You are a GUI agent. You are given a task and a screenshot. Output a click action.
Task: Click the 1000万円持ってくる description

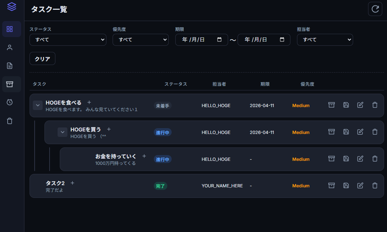(116, 163)
